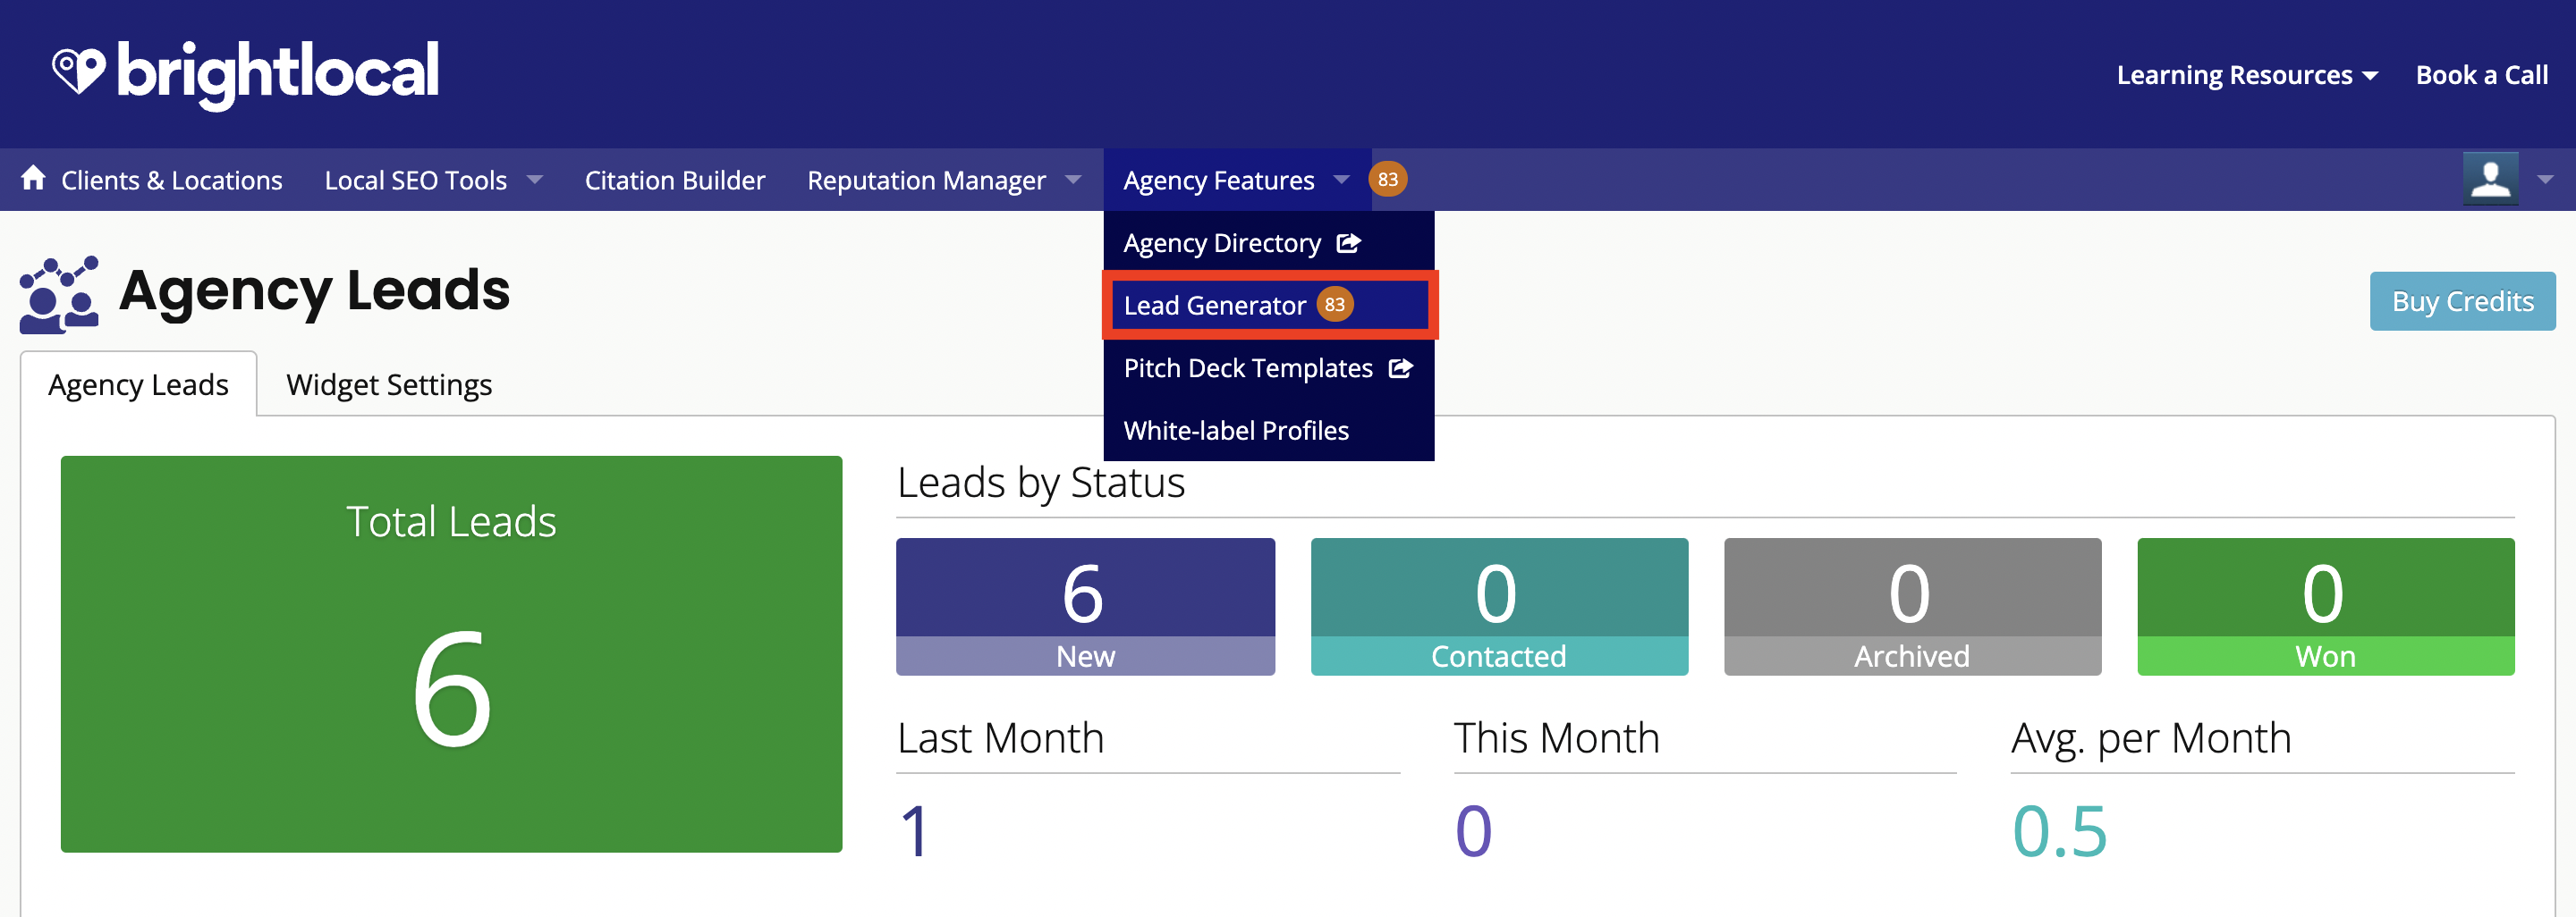Viewport: 2576px width, 917px height.
Task: Select Lead Generator from the menu
Action: [x=1268, y=305]
